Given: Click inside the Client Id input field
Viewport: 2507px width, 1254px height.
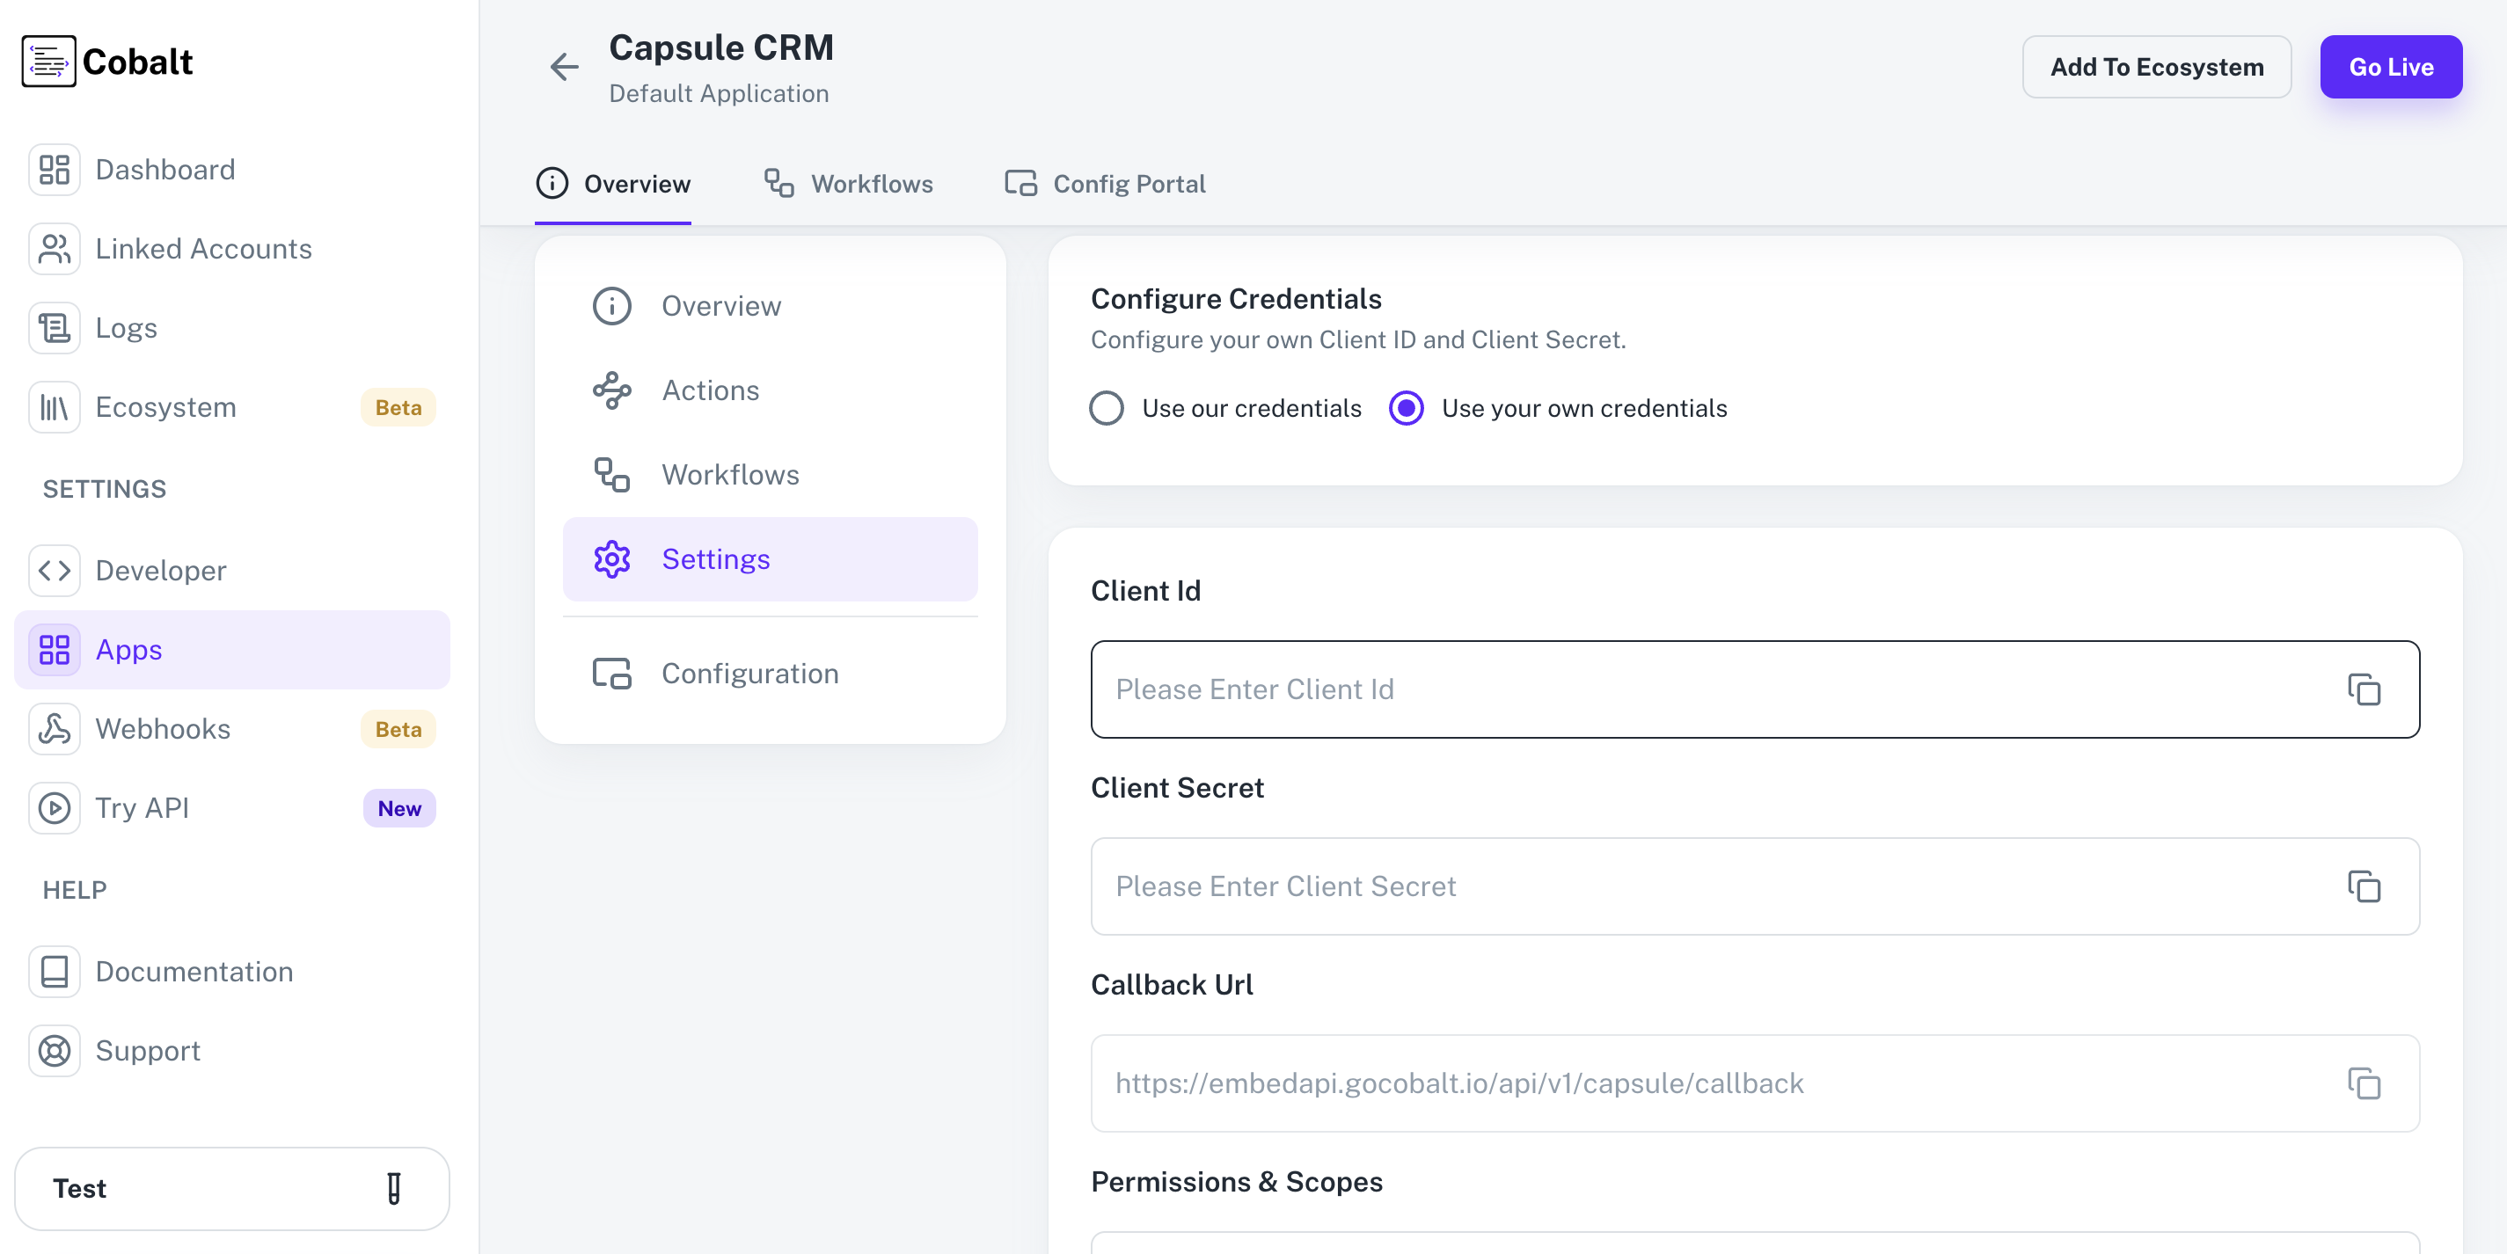Looking at the screenshot, I should tap(1655, 689).
